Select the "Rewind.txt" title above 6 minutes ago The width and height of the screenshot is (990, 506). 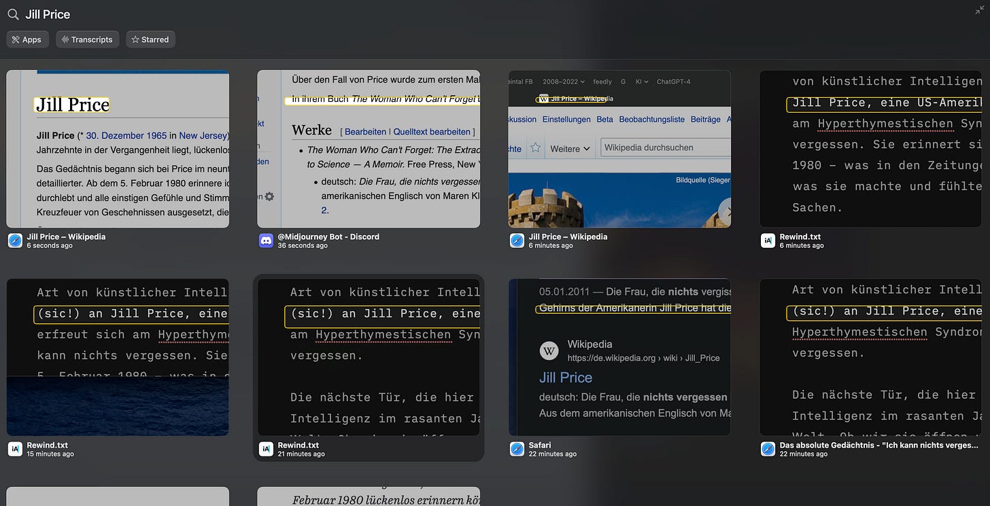coord(800,236)
